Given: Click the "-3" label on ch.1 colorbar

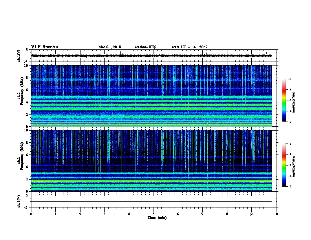Looking at the screenshot, I should coord(289,79).
